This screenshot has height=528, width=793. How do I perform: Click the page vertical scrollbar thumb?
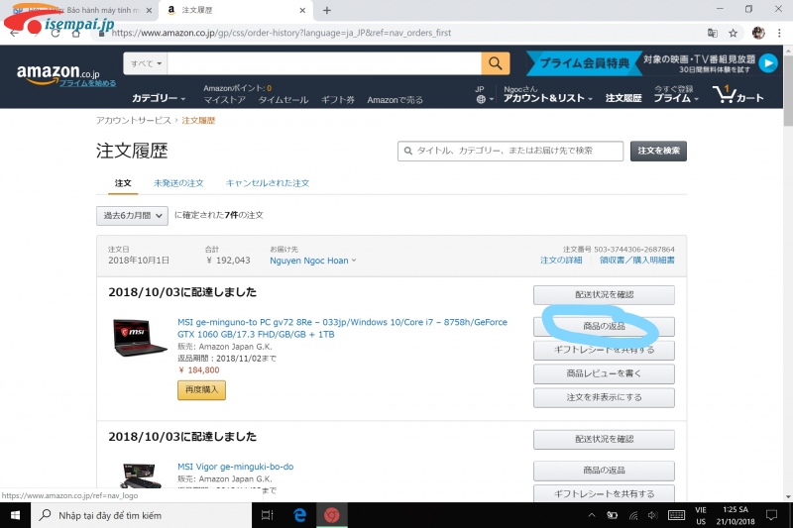coord(788,91)
